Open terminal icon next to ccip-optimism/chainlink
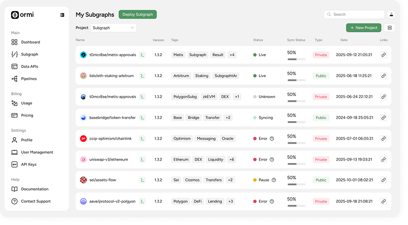Screen dimensions: 408x225 click(142, 138)
